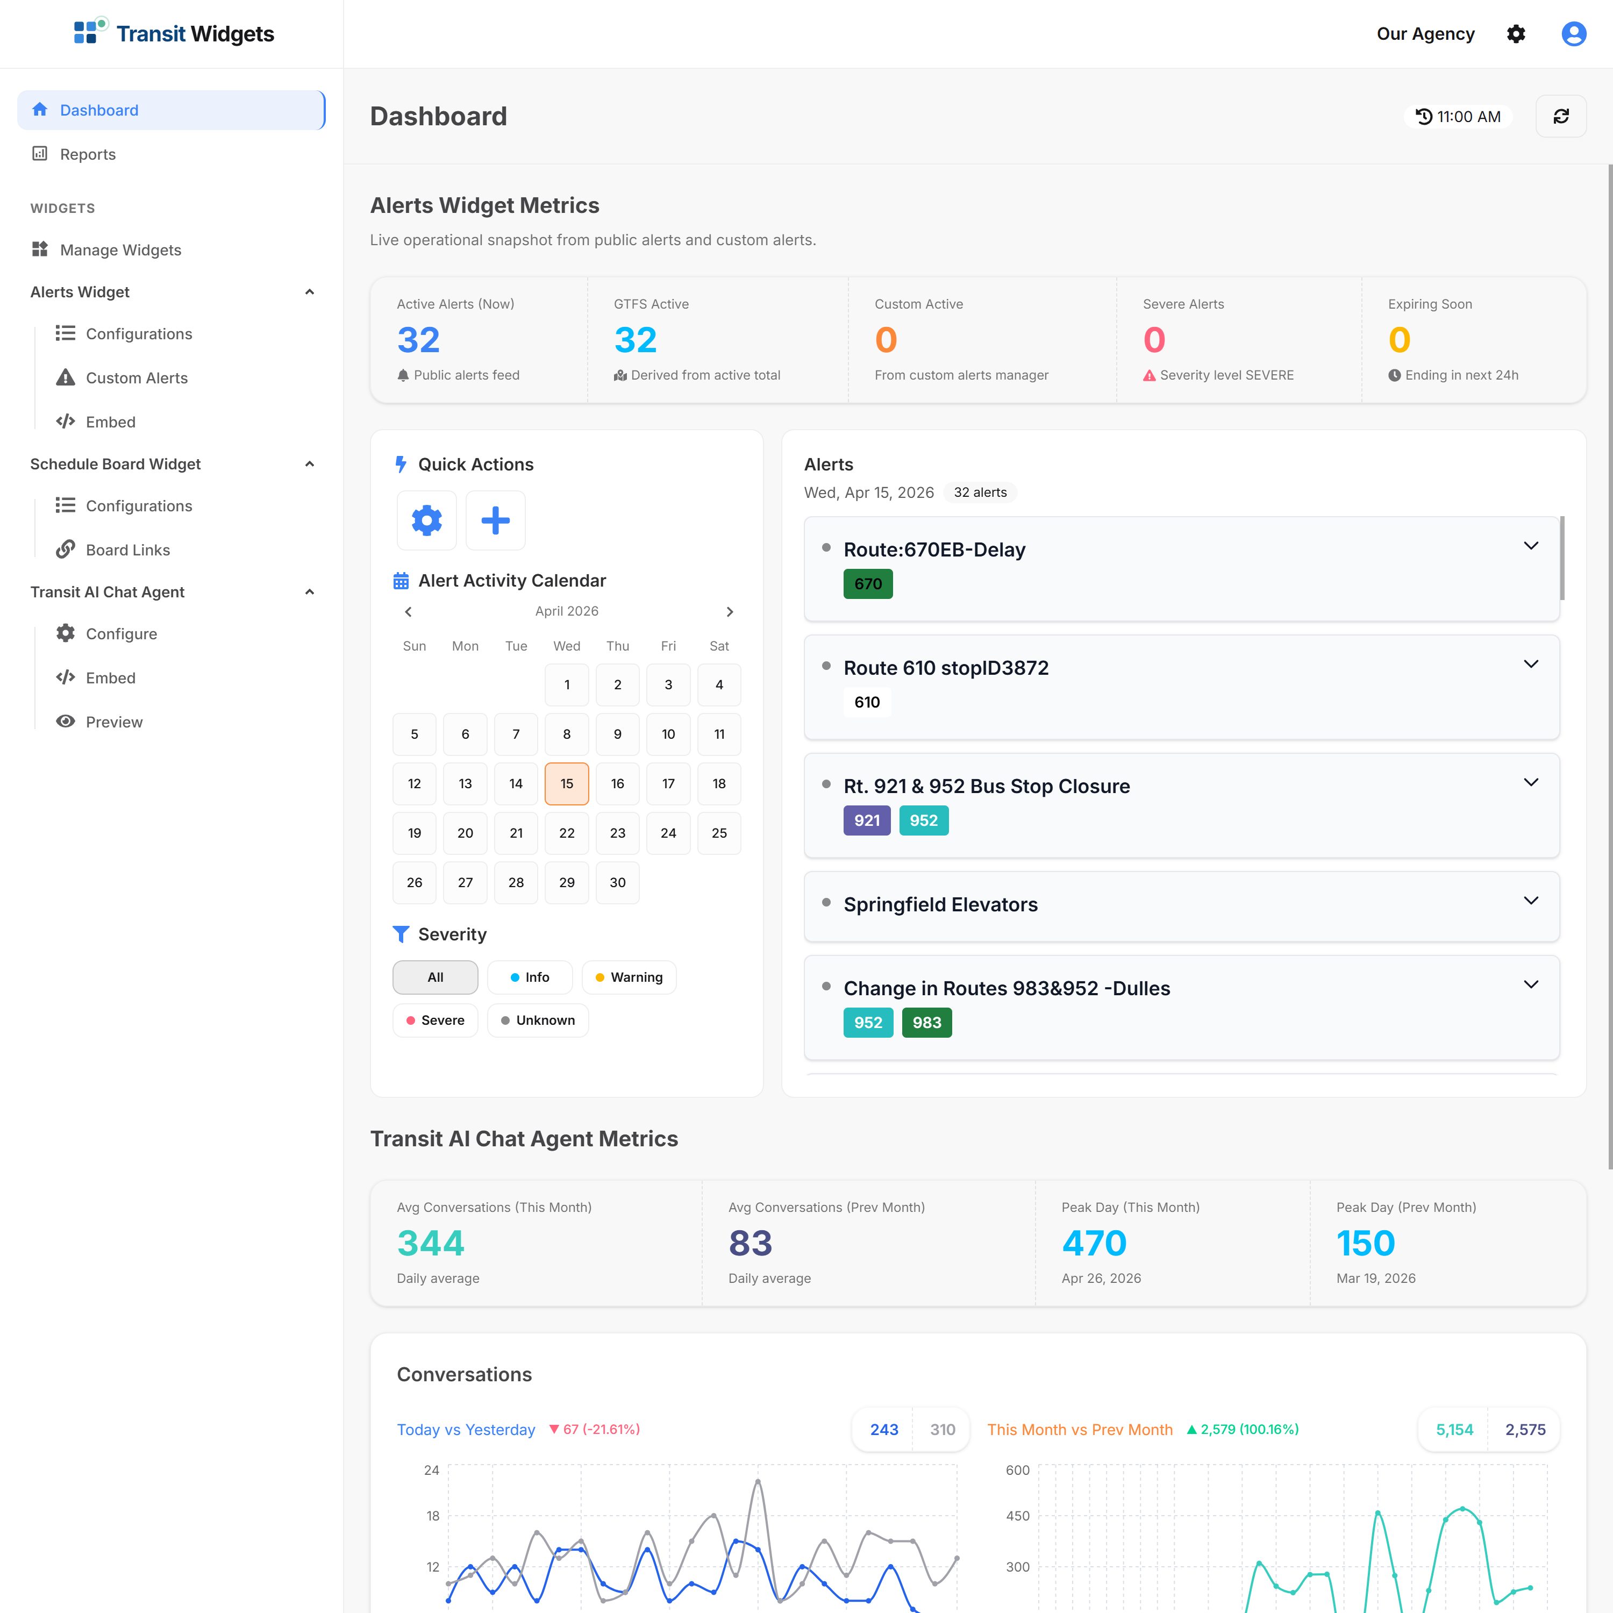Expand the Route 610 stopID3872 alert
The image size is (1613, 1613).
click(1530, 663)
